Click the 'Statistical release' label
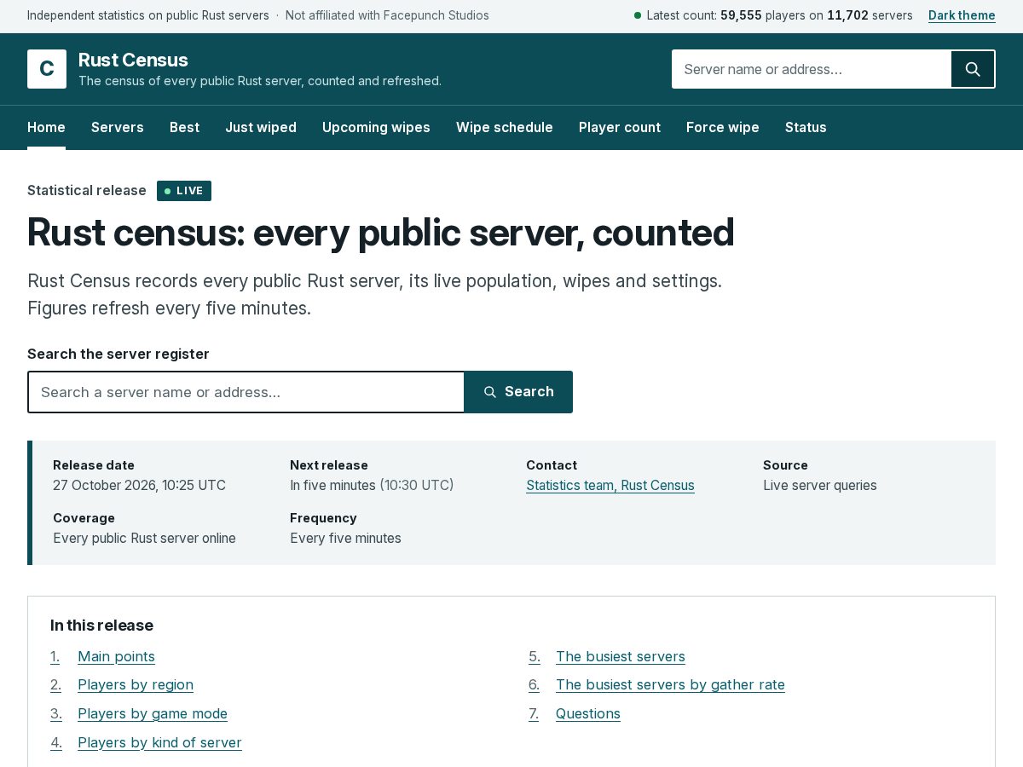 [x=87, y=190]
